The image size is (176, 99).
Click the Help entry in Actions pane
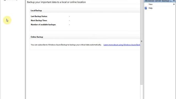click(150, 8)
